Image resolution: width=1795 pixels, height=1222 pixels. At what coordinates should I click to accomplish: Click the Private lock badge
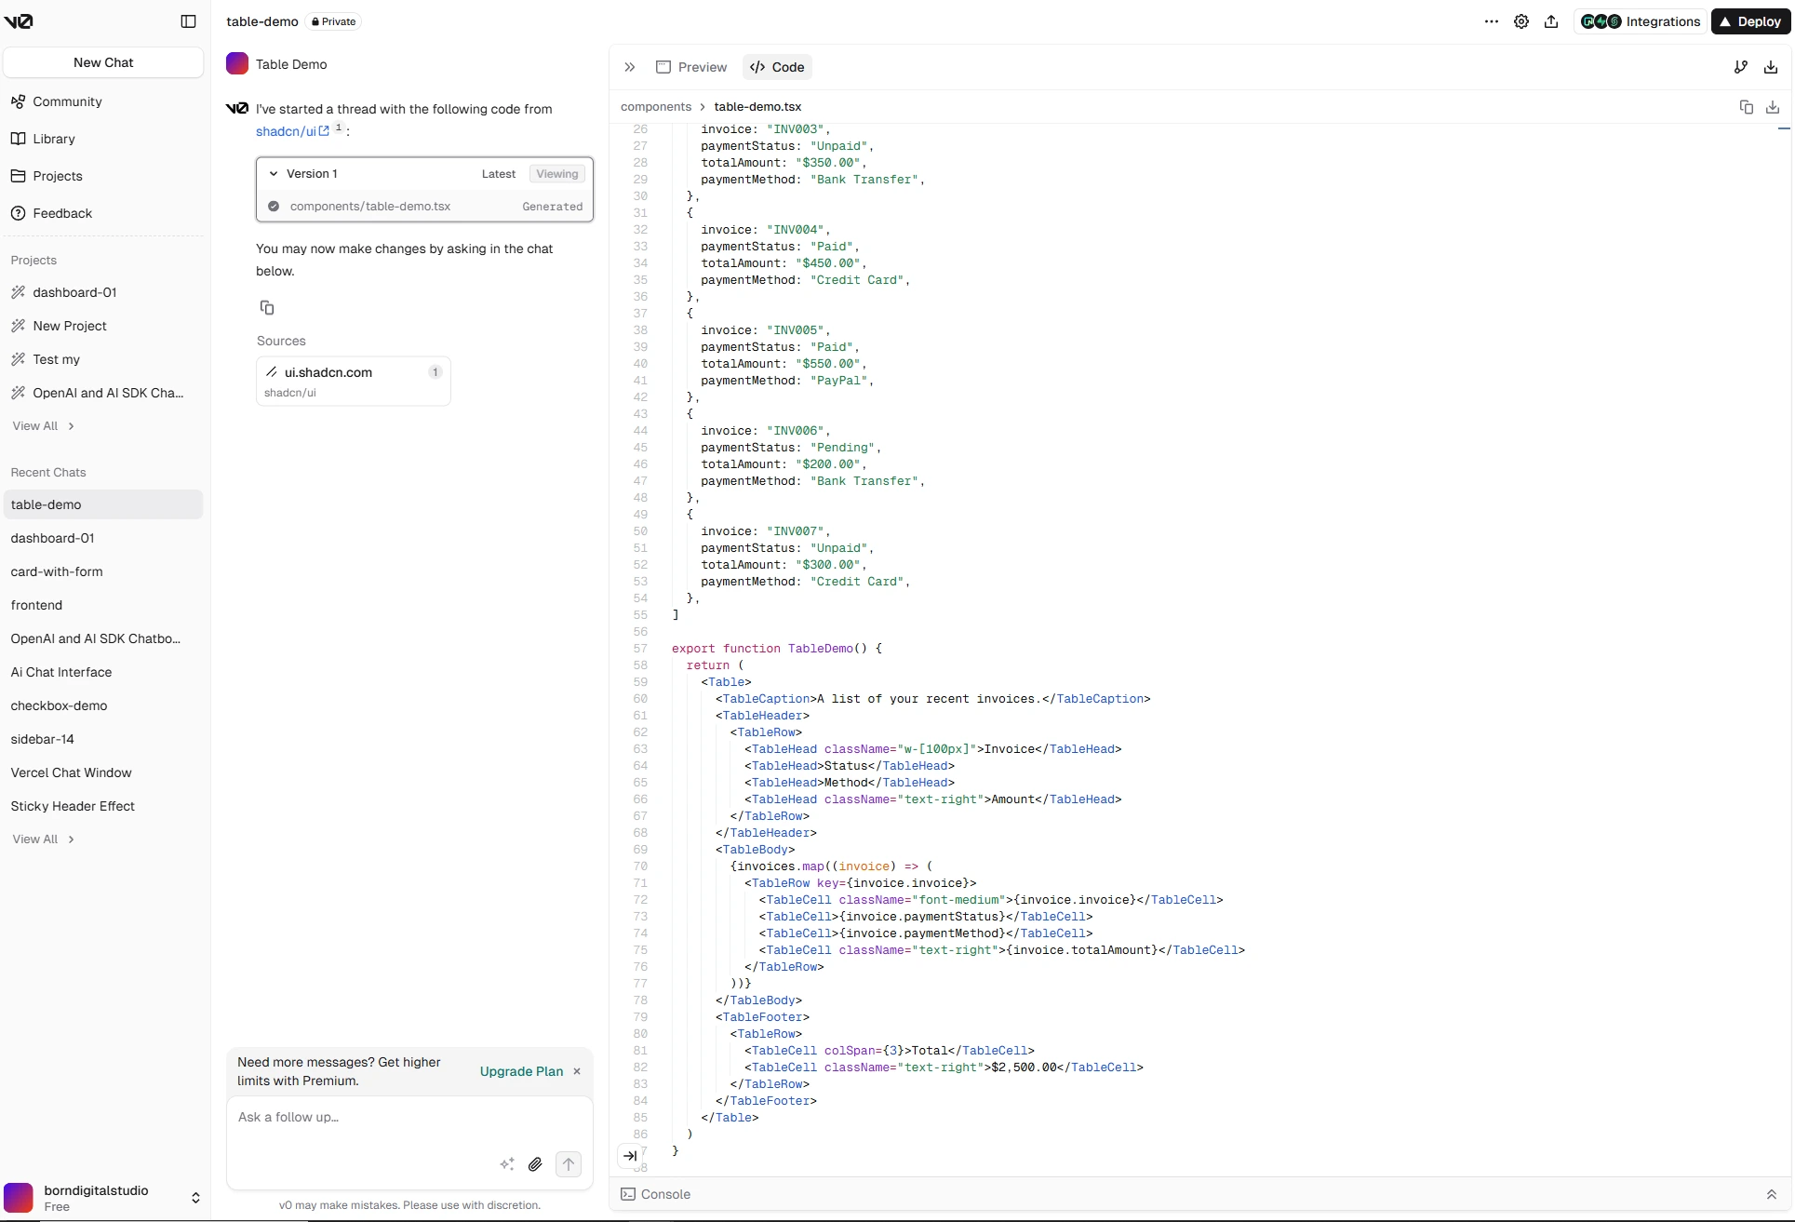pyautogui.click(x=333, y=21)
